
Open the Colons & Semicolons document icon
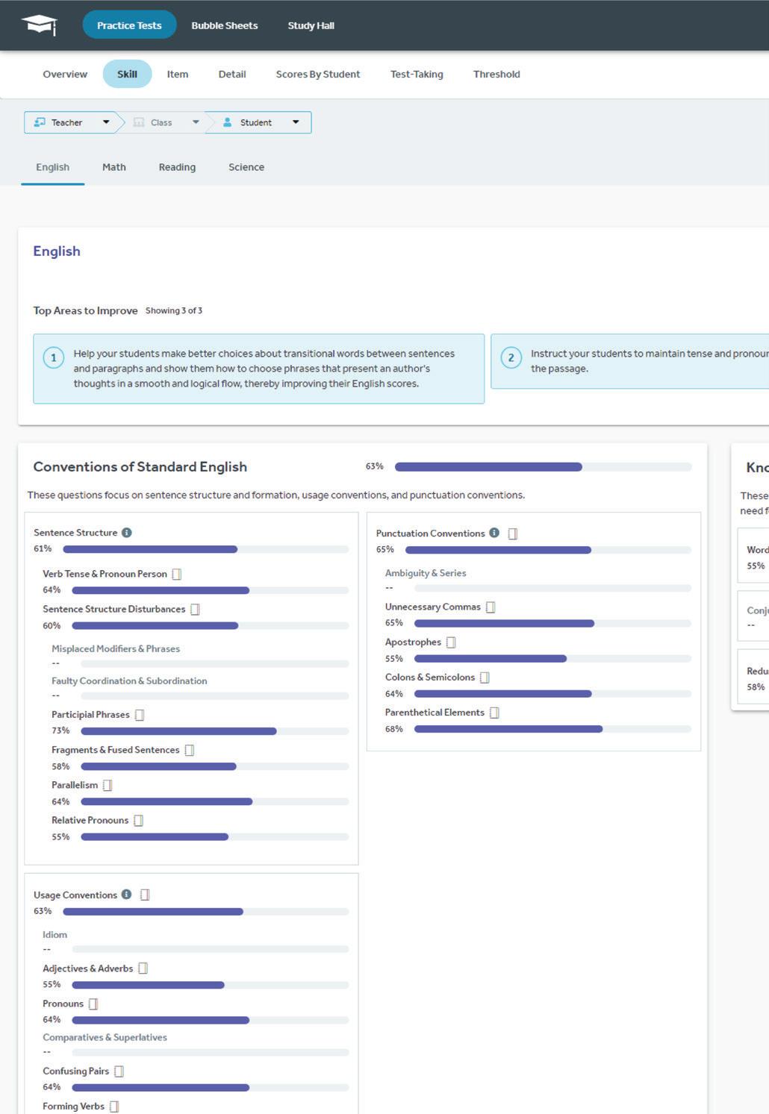[x=485, y=678]
